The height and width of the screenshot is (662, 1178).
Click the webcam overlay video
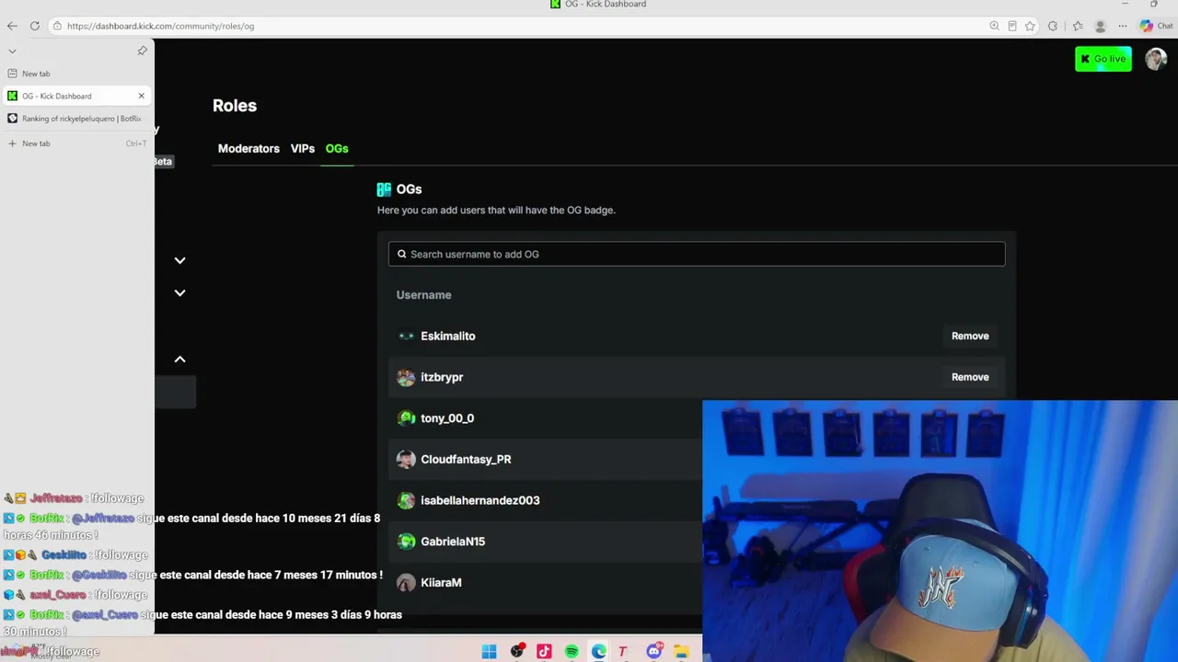point(940,531)
